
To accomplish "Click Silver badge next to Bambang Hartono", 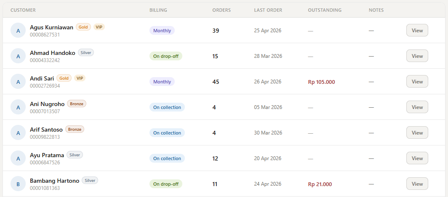I will pyautogui.click(x=90, y=181).
